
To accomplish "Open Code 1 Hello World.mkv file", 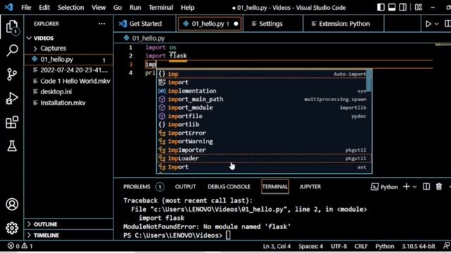I will (x=69, y=82).
